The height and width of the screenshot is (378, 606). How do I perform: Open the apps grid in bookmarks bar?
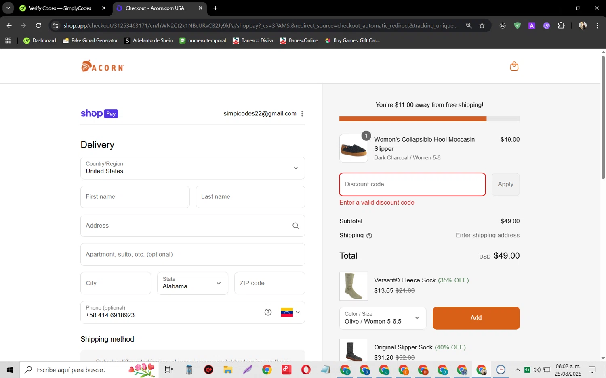(8, 40)
